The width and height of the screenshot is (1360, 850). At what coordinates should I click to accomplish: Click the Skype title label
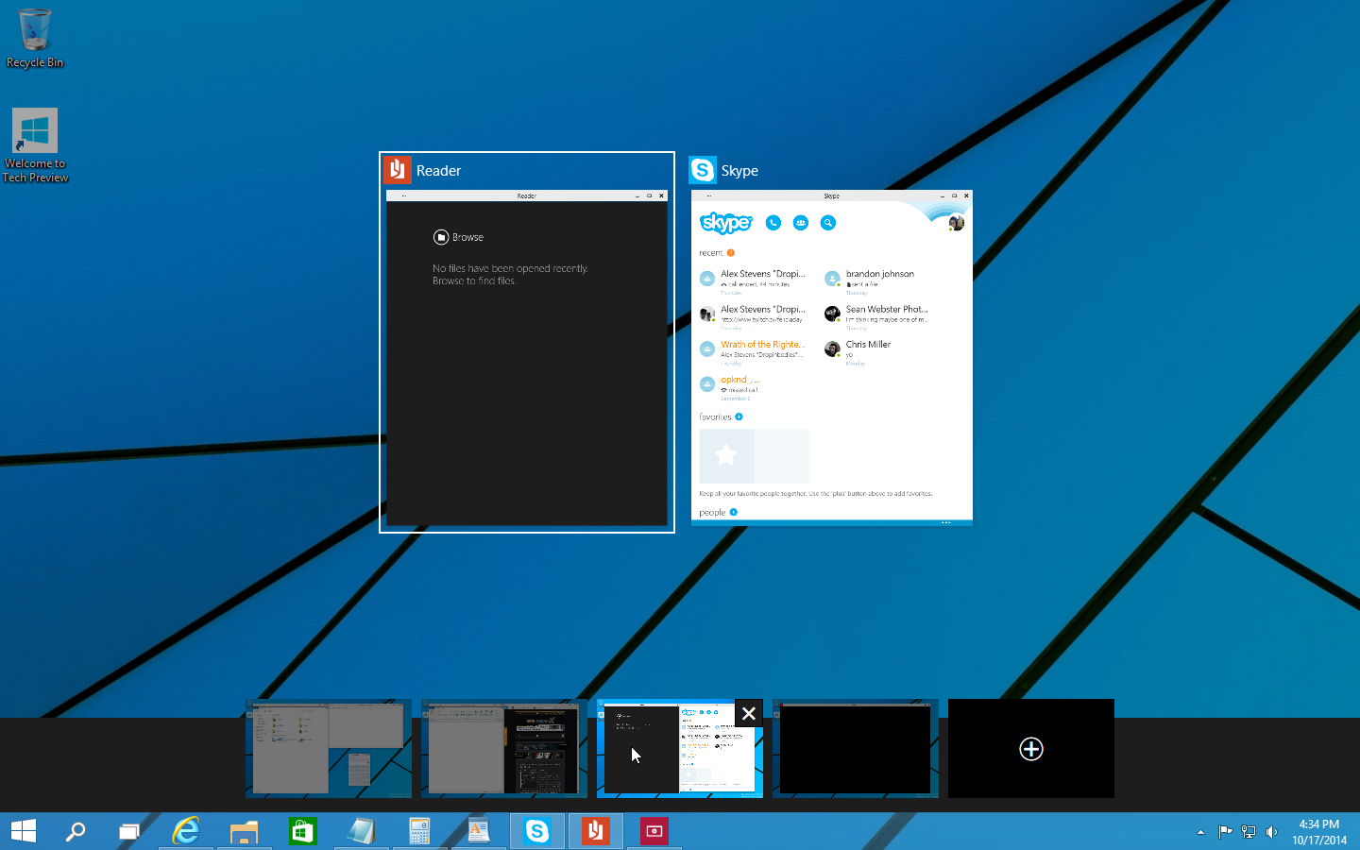pyautogui.click(x=739, y=171)
